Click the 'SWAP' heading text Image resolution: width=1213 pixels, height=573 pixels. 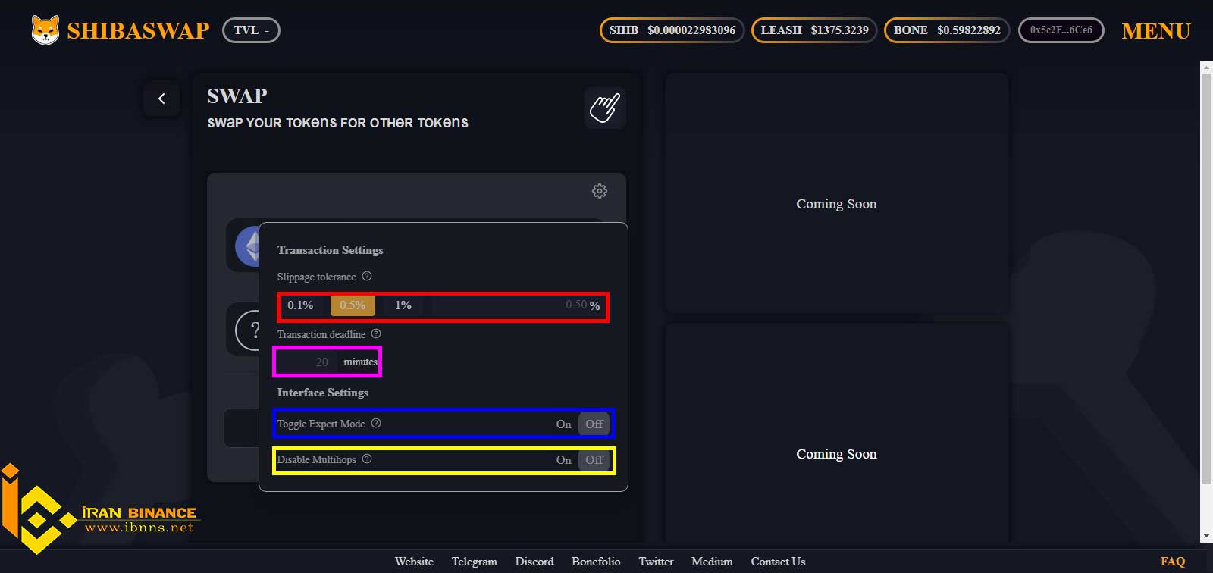click(x=237, y=96)
